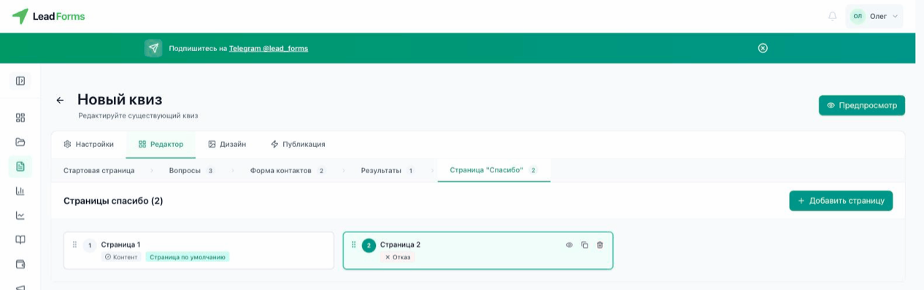Screen dimensions: 924x290
Task: Open the notifications bell
Action: tap(832, 16)
